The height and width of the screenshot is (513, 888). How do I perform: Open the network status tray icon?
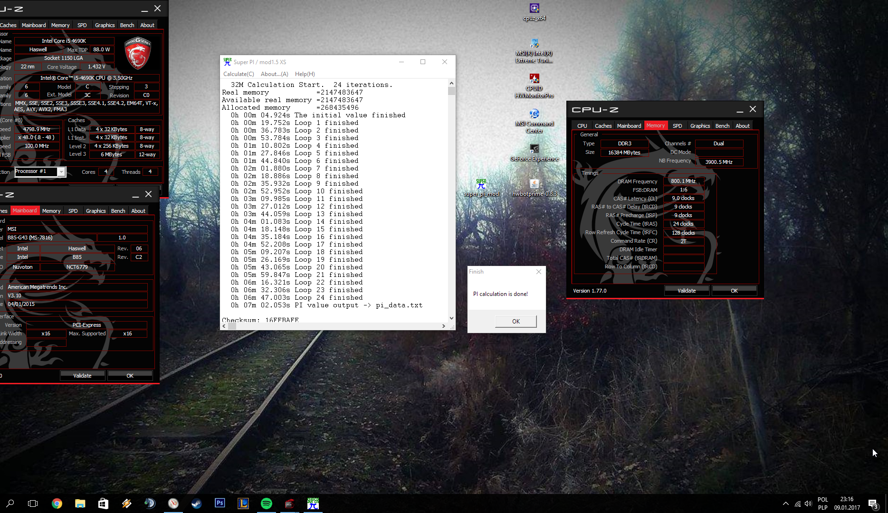coord(798,503)
